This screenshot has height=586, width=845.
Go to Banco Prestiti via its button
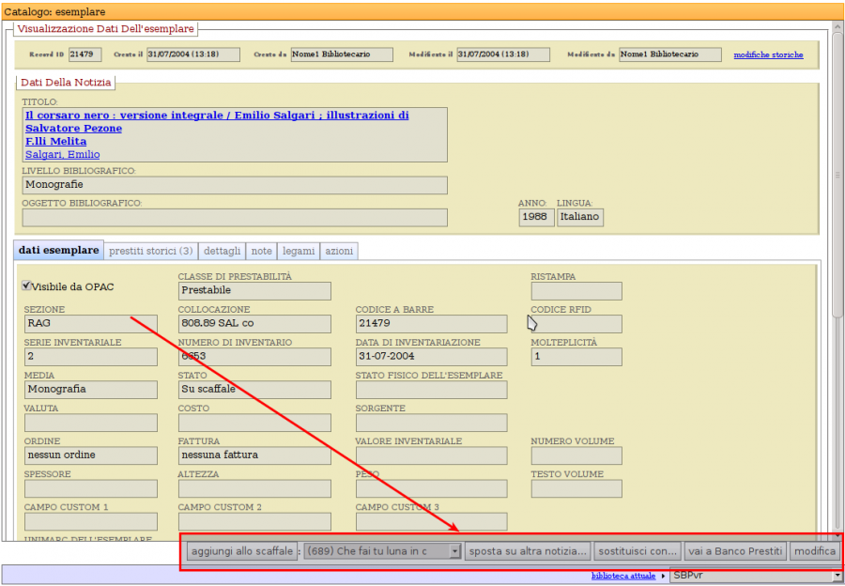tap(734, 551)
